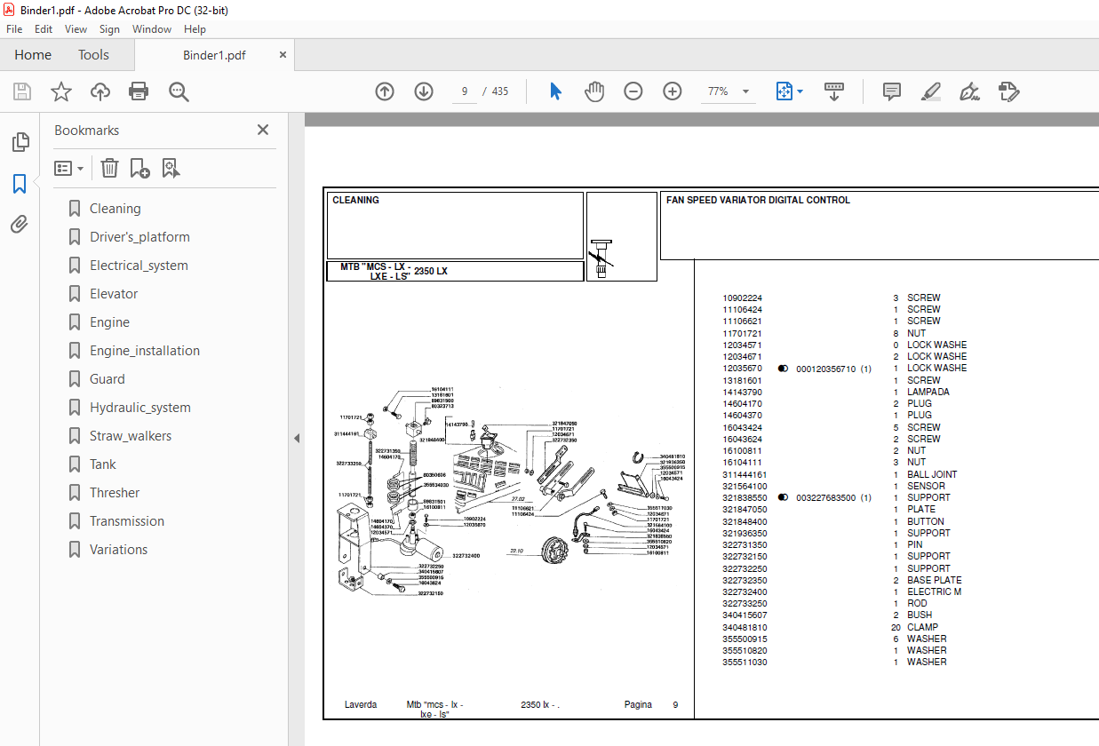Image resolution: width=1099 pixels, height=746 pixels.
Task: Open the Edit menu
Action: tap(44, 29)
